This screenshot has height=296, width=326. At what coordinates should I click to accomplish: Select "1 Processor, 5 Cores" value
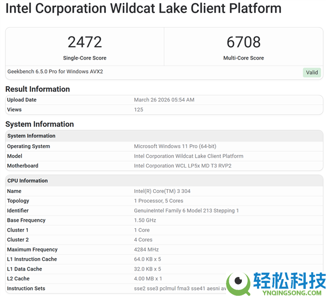pos(159,201)
